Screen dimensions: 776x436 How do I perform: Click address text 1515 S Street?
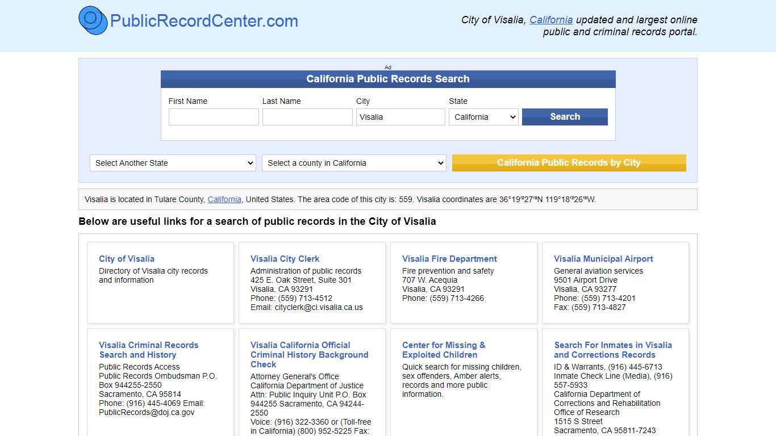tap(578, 421)
